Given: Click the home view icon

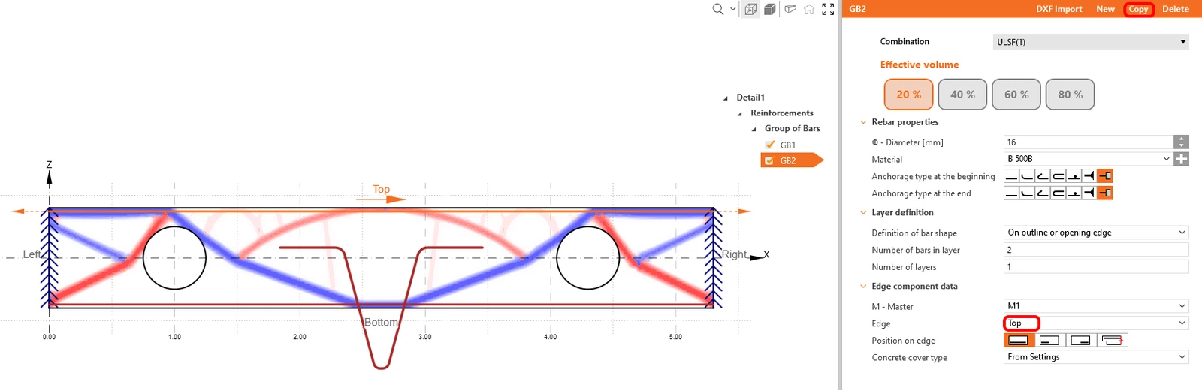Looking at the screenshot, I should tap(809, 9).
